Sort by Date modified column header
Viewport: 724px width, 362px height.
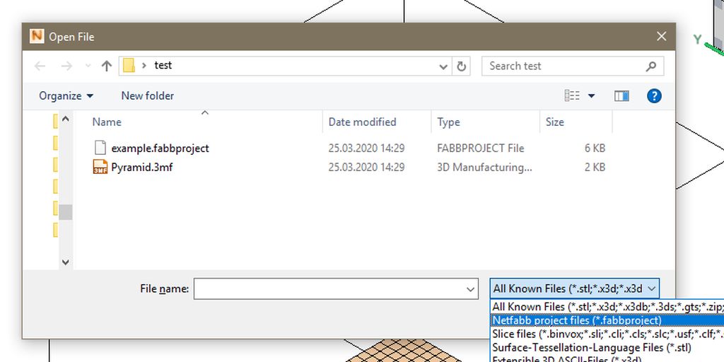pyautogui.click(x=362, y=122)
